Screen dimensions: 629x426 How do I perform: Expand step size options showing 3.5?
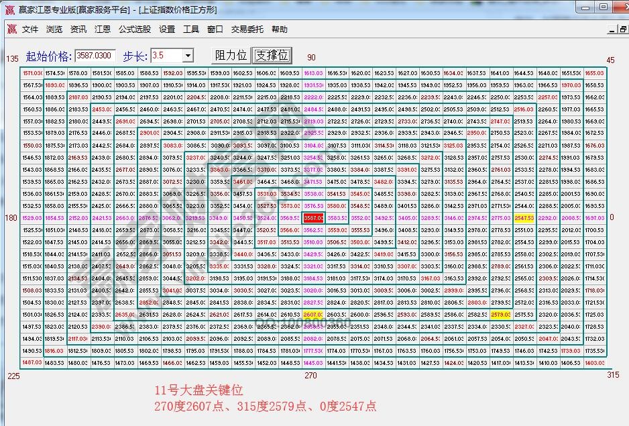coord(187,56)
